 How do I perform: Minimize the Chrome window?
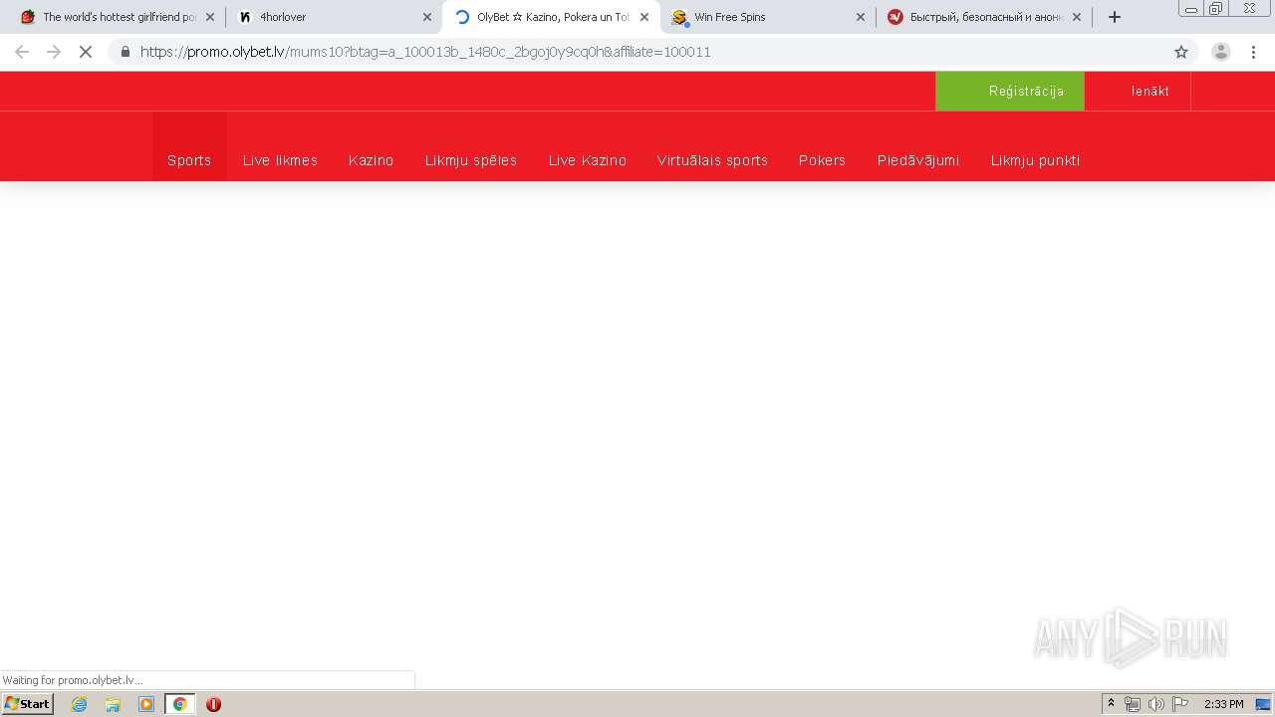click(1191, 9)
